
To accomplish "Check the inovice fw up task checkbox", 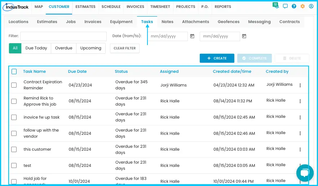I will [14, 117].
